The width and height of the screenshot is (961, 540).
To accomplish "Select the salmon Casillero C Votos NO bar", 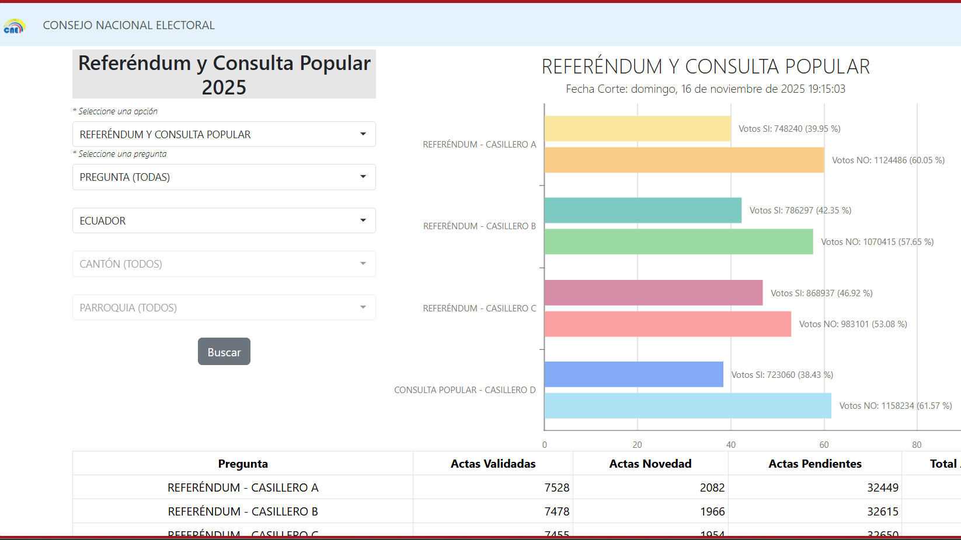I will pos(667,324).
